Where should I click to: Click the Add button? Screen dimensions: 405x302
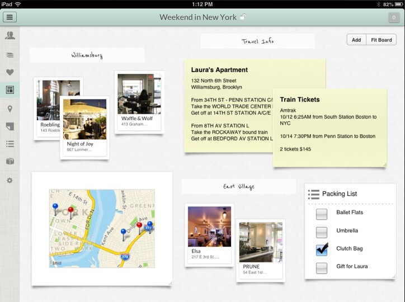[x=356, y=40]
